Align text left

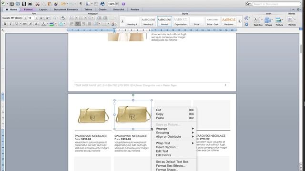pos(72,24)
